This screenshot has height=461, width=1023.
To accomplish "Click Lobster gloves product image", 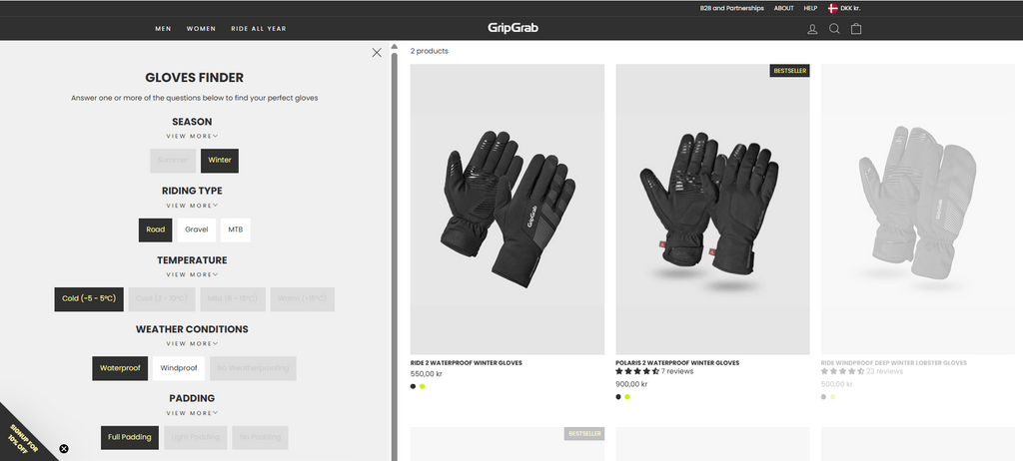I will (917, 210).
